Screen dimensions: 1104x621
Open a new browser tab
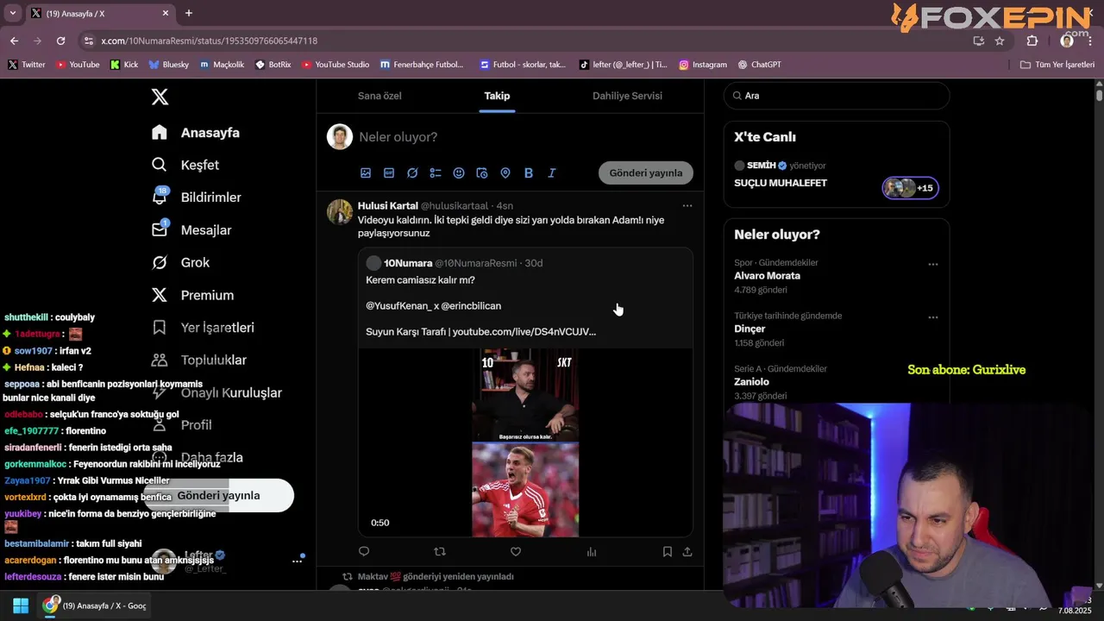[189, 13]
